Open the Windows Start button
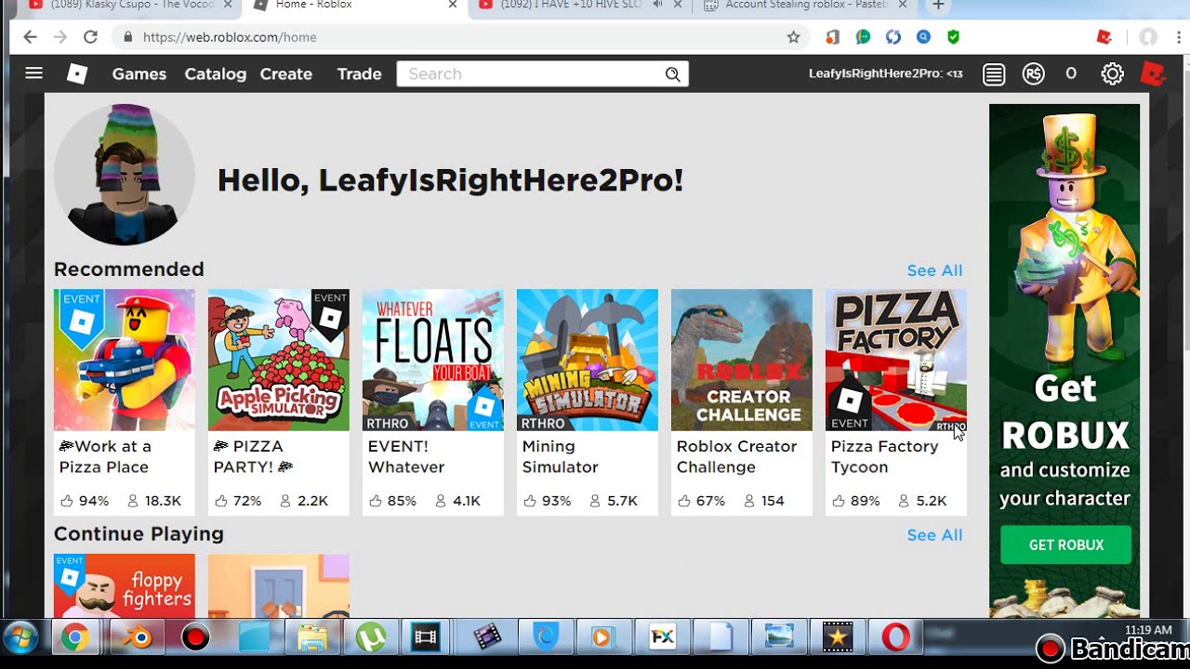This screenshot has width=1190, height=669. coord(20,637)
